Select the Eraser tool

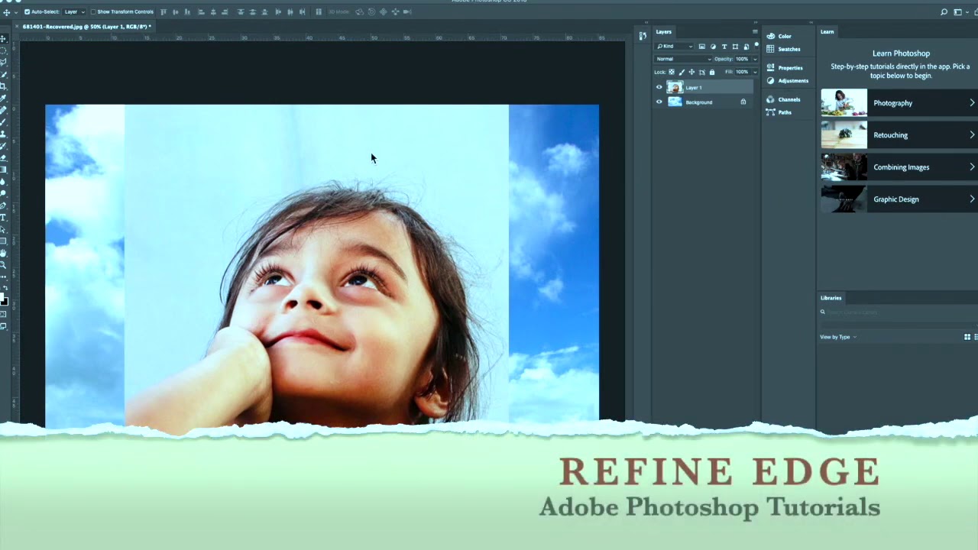click(x=4, y=157)
